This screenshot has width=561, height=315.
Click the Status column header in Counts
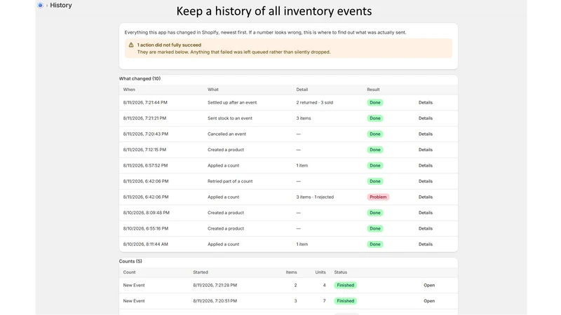(x=341, y=272)
